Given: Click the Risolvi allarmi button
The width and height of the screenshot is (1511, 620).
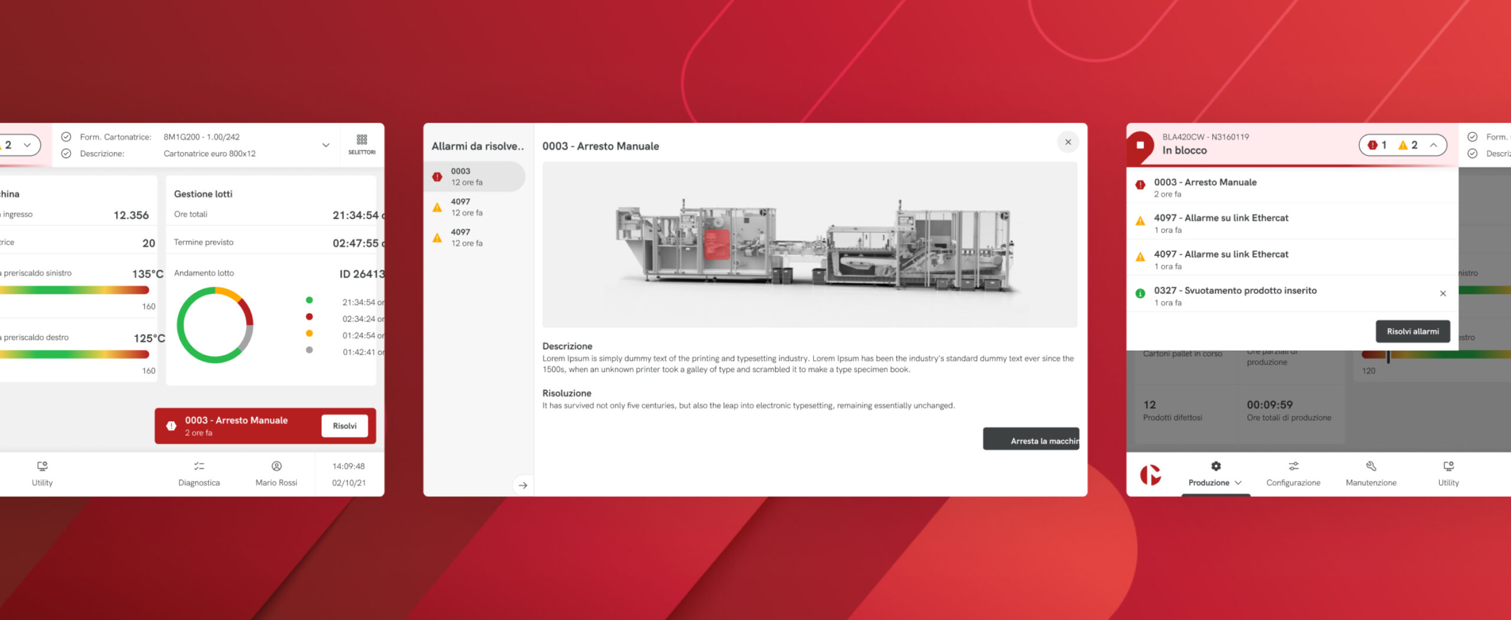Looking at the screenshot, I should (x=1412, y=332).
